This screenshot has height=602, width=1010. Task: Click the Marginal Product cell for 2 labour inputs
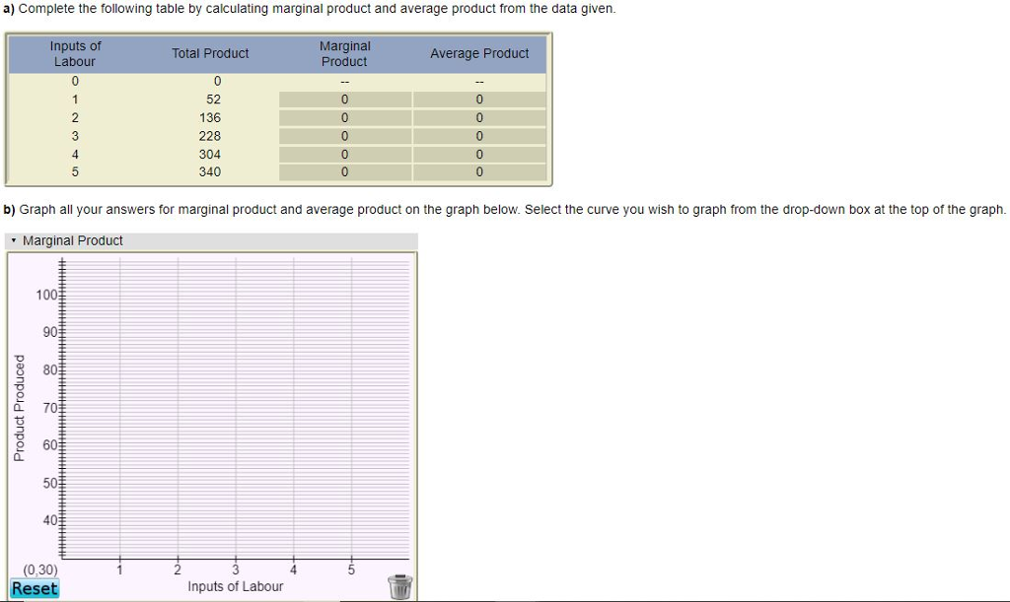click(x=344, y=116)
